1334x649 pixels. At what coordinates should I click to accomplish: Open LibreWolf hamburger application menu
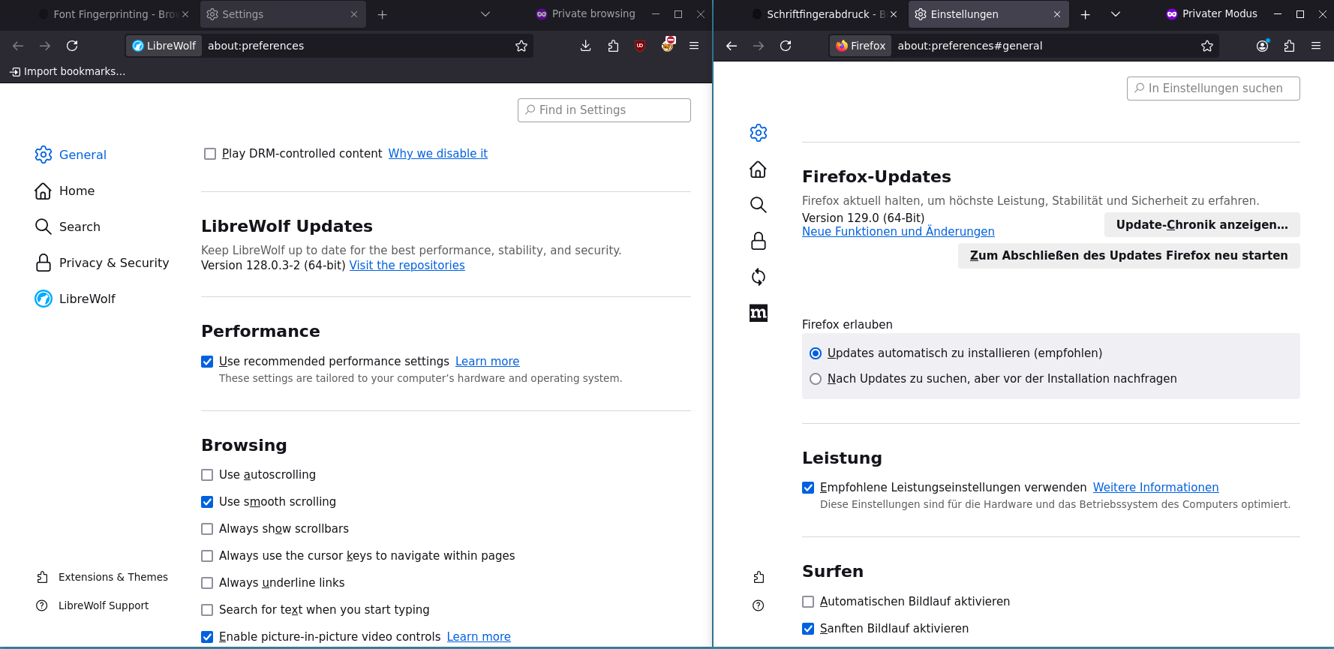(x=694, y=46)
